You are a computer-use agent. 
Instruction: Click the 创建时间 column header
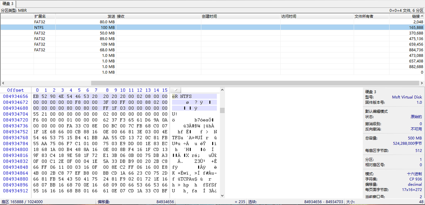(x=209, y=16)
